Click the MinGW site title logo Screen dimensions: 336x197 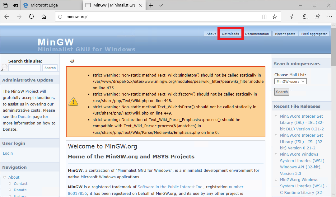(56, 42)
